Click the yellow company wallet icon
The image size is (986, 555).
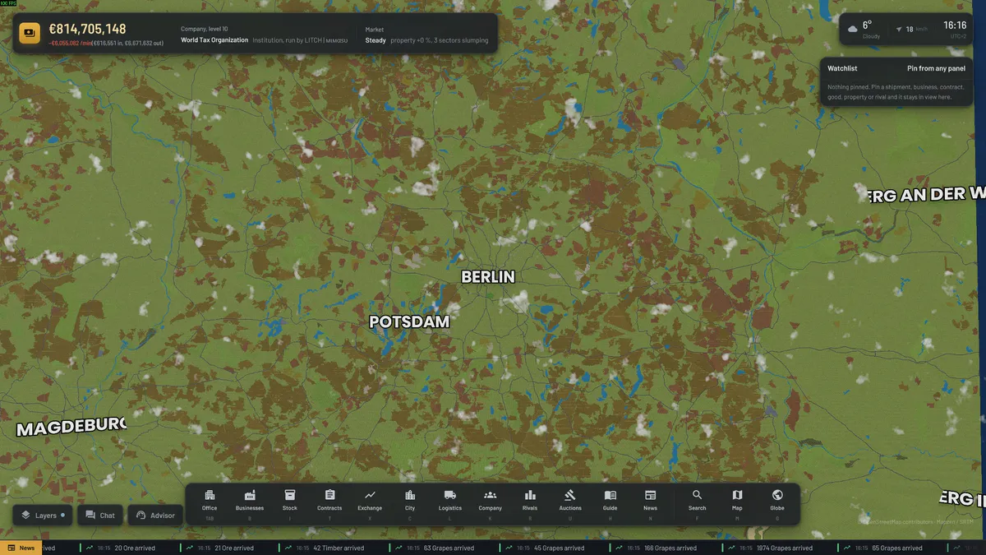30,33
